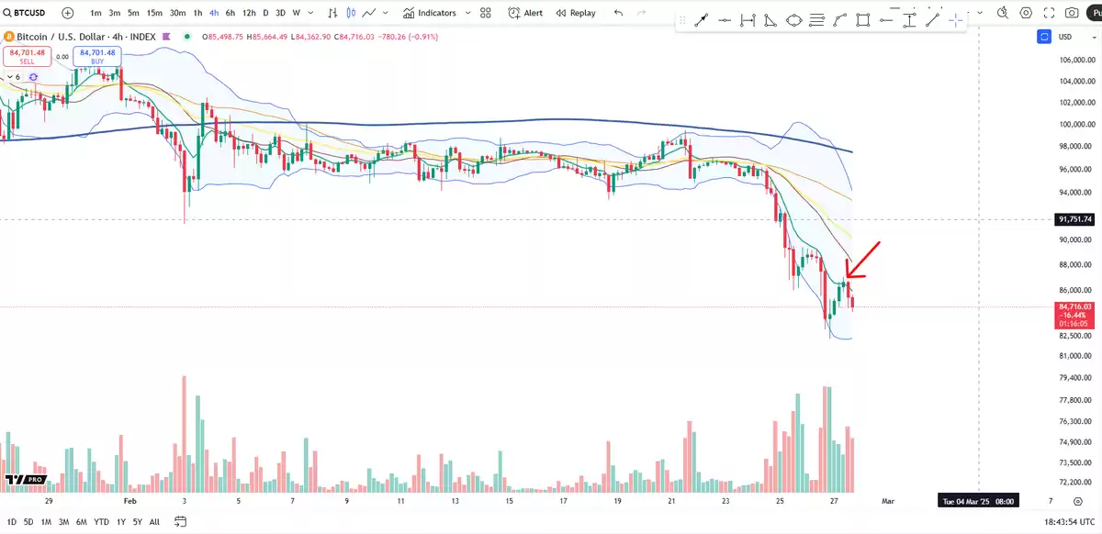Select the date range measure tool
This screenshot has width=1102, height=534.
click(748, 20)
